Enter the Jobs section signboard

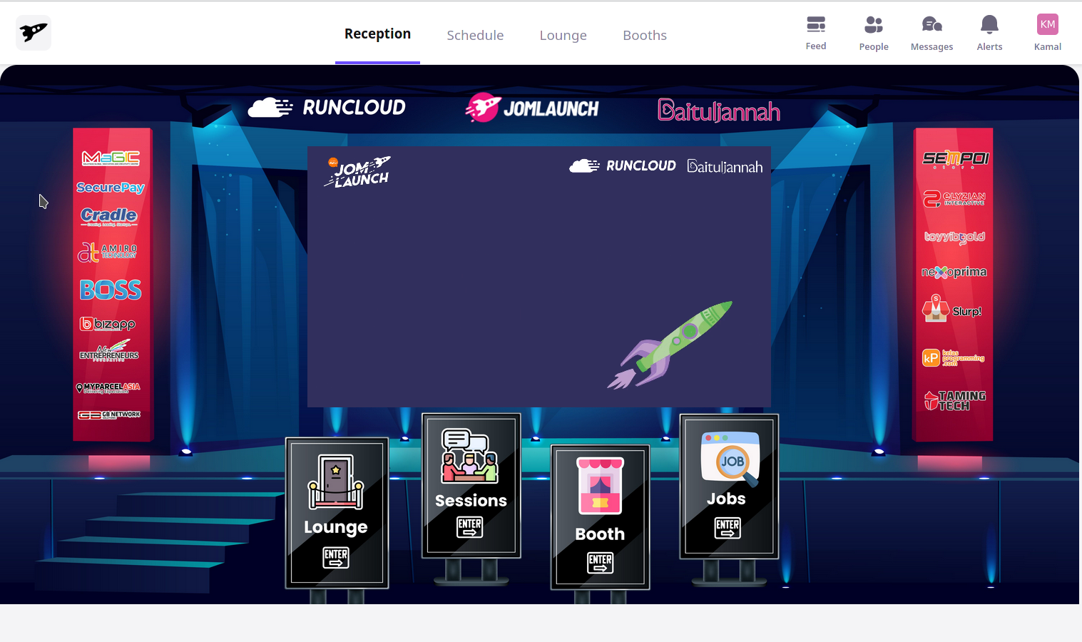coord(728,485)
